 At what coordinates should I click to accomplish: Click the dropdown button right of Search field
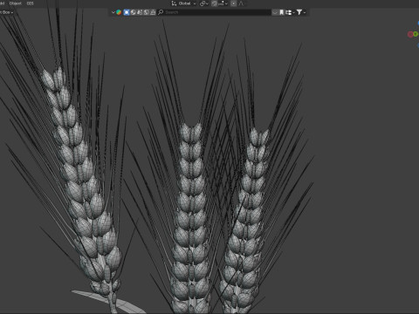click(x=275, y=12)
